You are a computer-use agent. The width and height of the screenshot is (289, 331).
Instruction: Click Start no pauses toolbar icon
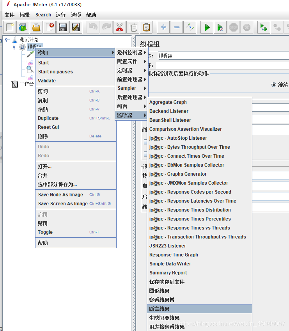point(220,27)
